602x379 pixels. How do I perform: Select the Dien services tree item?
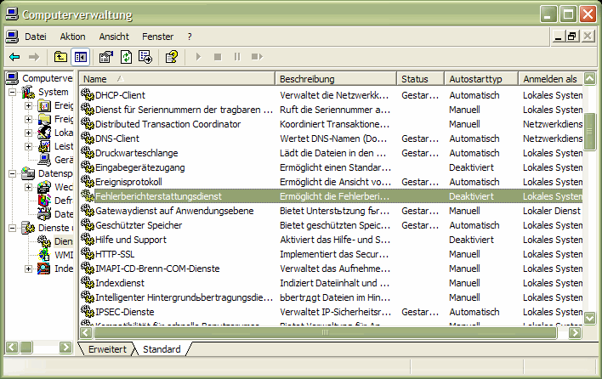point(55,241)
